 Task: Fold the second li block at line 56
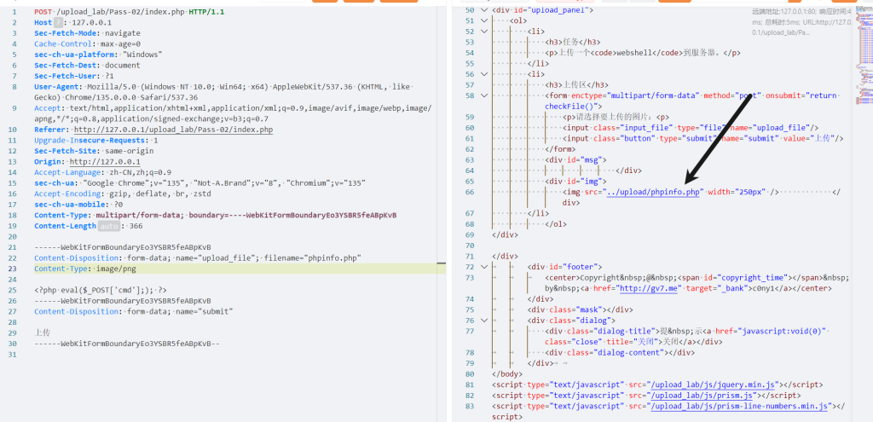[x=484, y=74]
